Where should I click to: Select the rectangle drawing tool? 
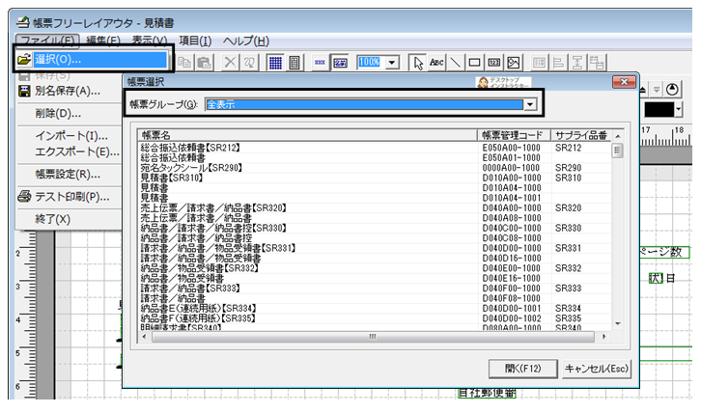[x=474, y=63]
